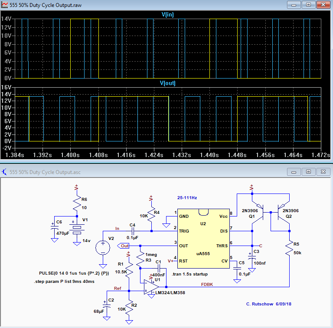Close the waveform .raw window
Image resolution: width=333 pixels, height=328 pixels.
pyautogui.click(x=323, y=5)
